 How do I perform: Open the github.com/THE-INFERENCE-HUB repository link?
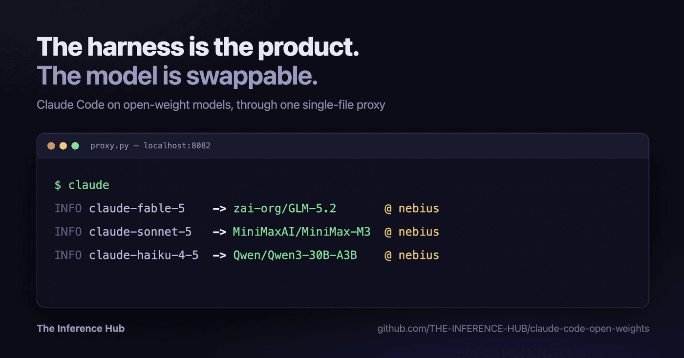513,329
